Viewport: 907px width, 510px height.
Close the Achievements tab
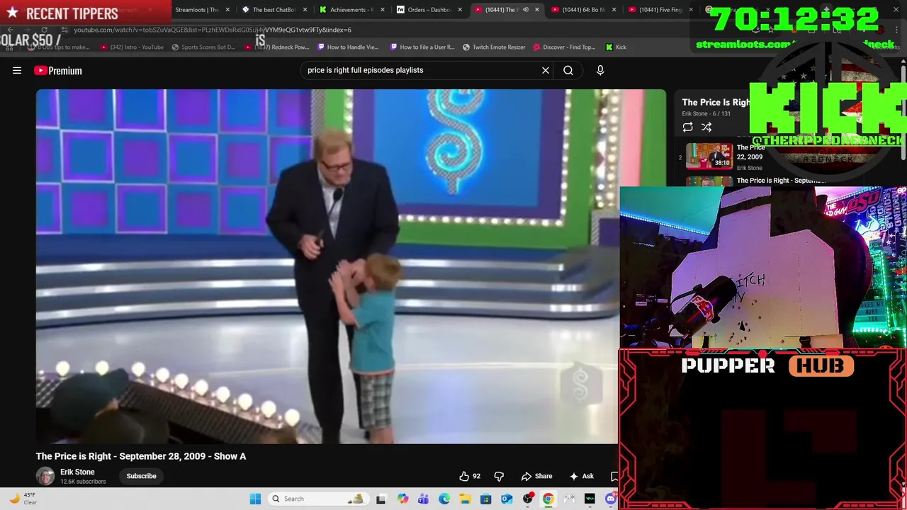pos(382,10)
